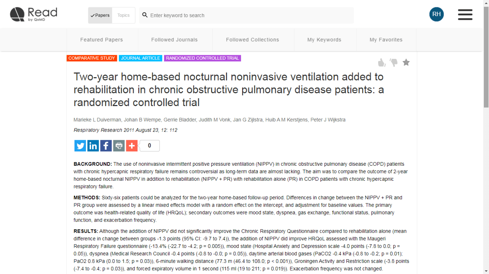Open the Featured Papers tab
The width and height of the screenshot is (489, 274).
(x=102, y=40)
